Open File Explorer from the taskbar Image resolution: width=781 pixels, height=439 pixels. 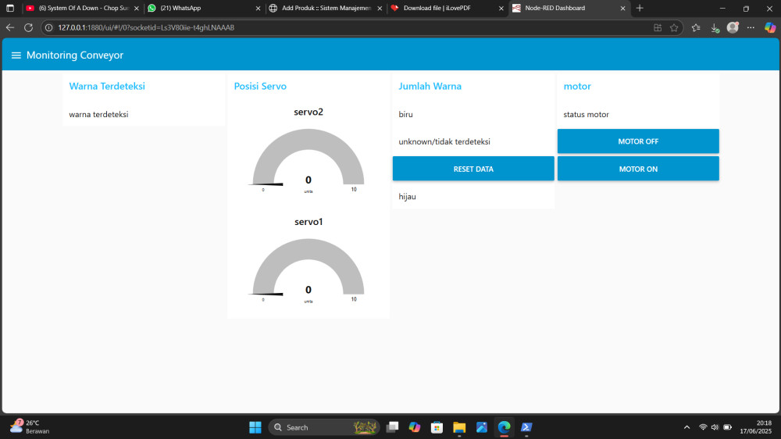point(459,427)
